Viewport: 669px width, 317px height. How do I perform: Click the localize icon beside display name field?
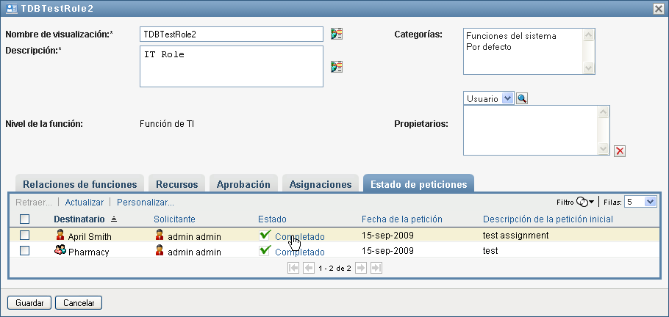[337, 34]
